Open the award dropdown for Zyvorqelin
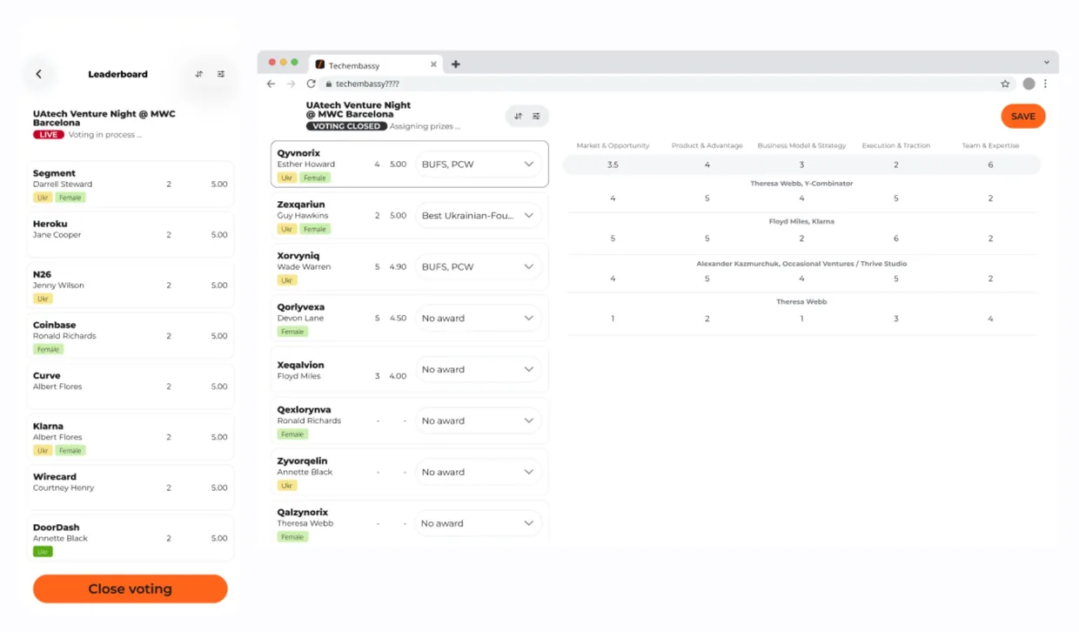The image size is (1079, 632). [478, 472]
